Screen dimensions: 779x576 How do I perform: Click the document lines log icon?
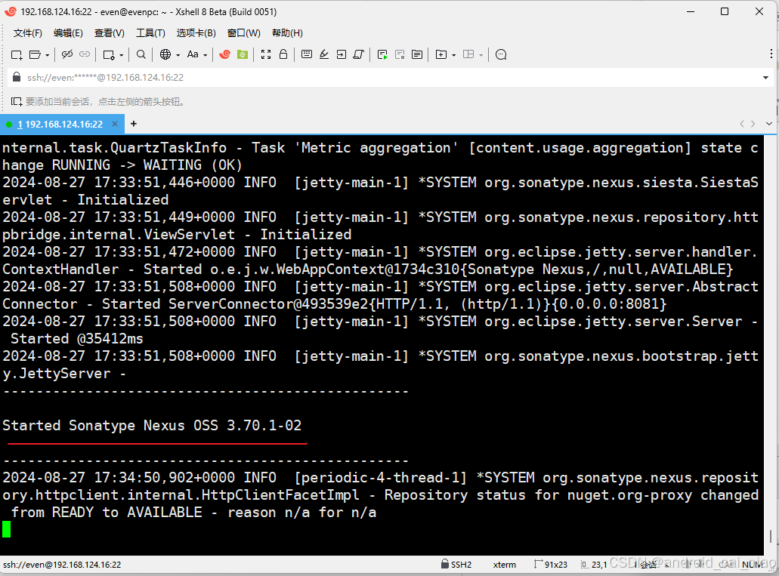coord(417,54)
